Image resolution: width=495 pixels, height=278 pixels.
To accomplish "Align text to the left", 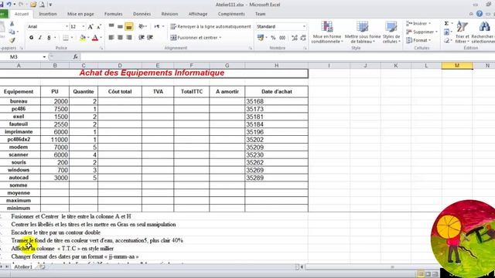I will [x=111, y=38].
